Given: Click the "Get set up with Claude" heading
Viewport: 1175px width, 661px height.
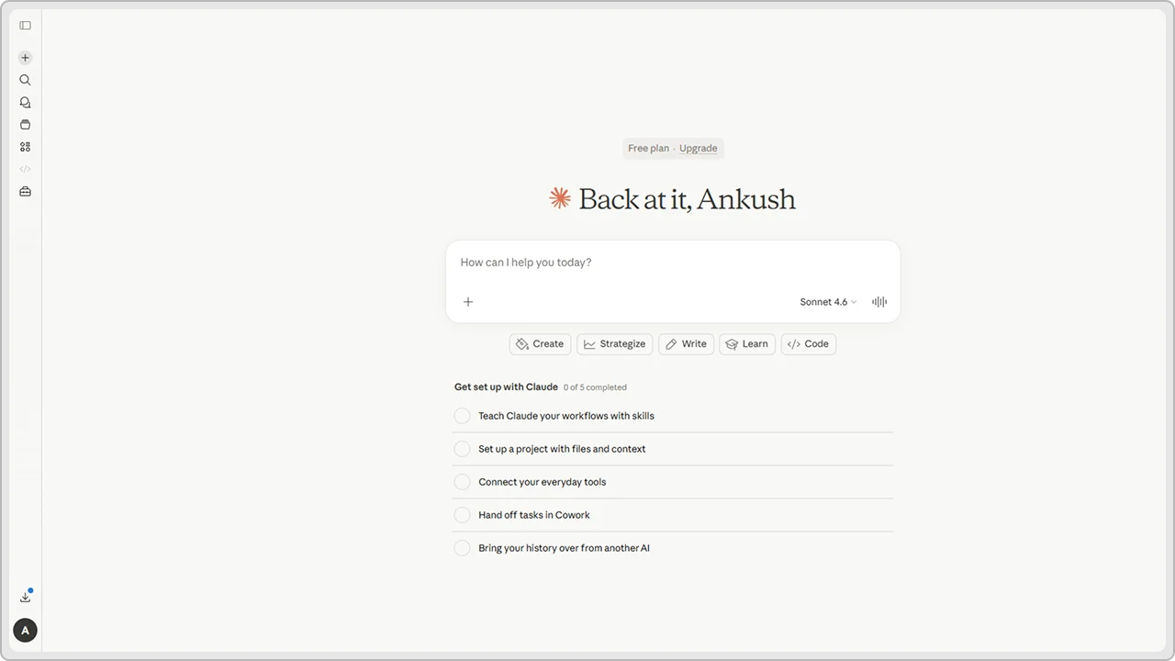Looking at the screenshot, I should tap(506, 387).
